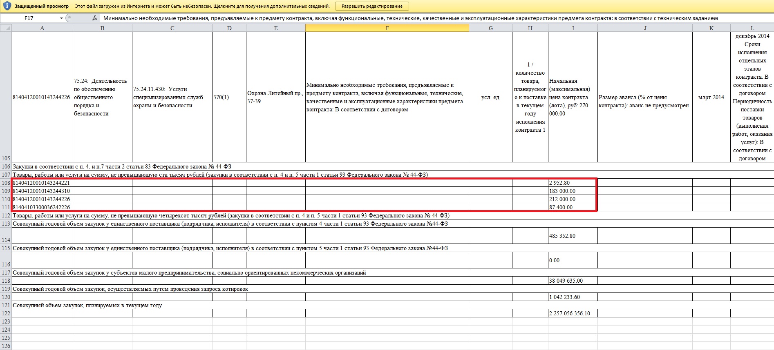Click the 'март 2014' cell

(711, 97)
